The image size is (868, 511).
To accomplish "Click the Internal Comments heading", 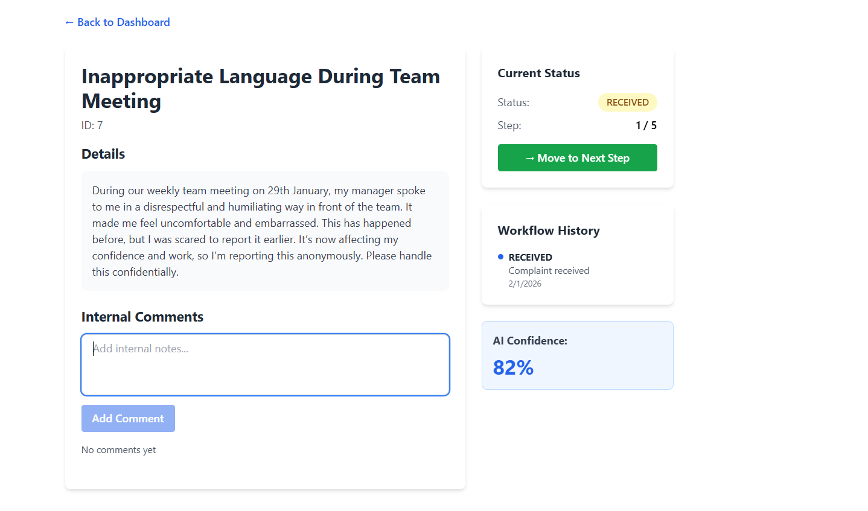I will [142, 317].
